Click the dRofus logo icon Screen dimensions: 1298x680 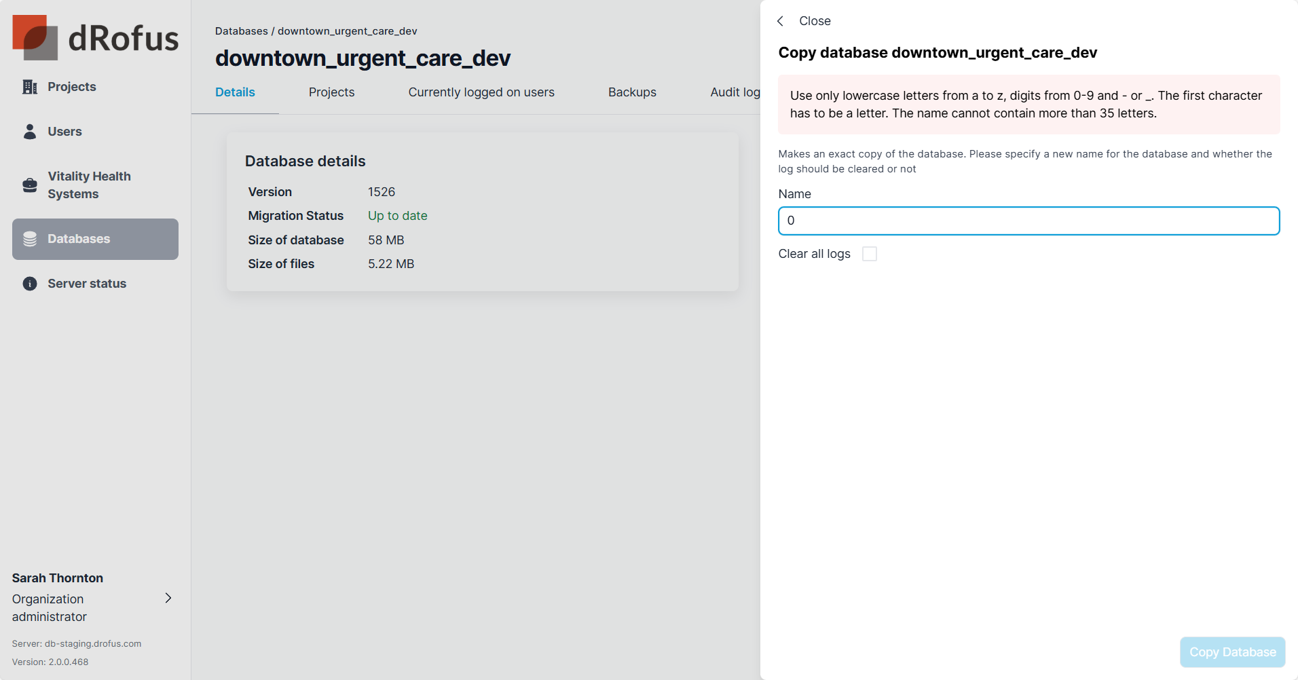35,37
